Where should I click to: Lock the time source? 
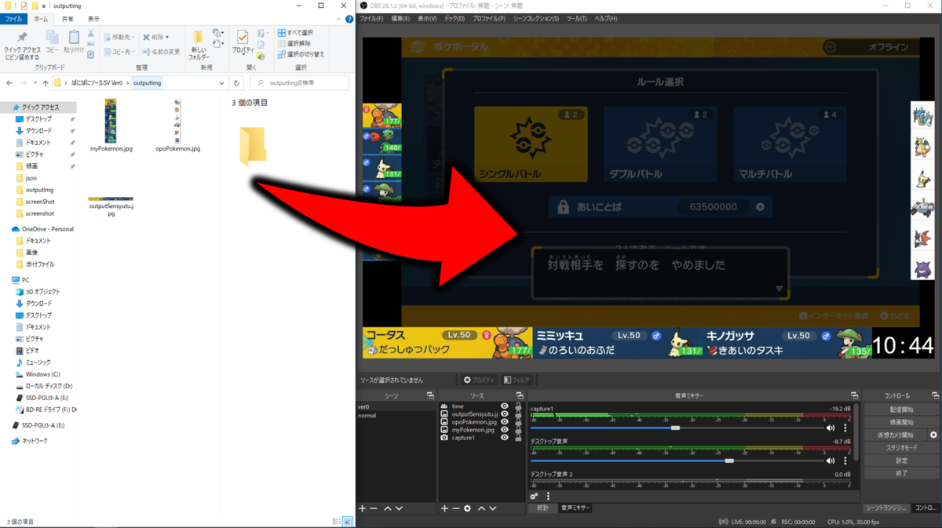tap(518, 406)
